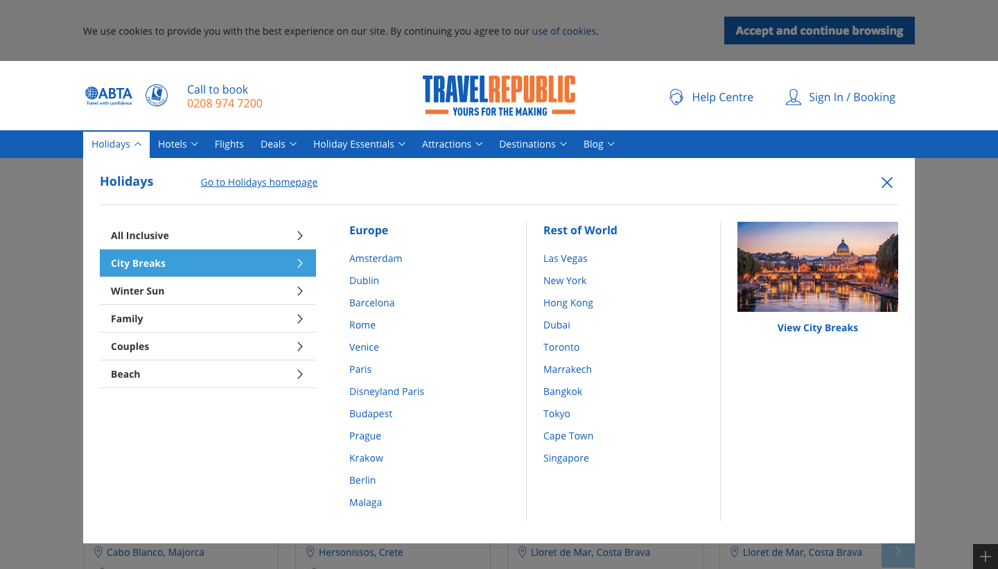Screen dimensions: 998x569
Task: Select the Winter Sun category
Action: pyautogui.click(x=208, y=291)
